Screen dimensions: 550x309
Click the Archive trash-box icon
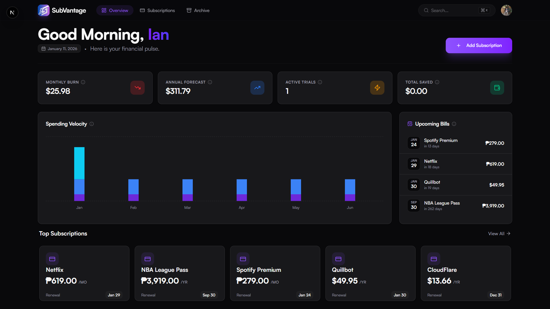[189, 10]
